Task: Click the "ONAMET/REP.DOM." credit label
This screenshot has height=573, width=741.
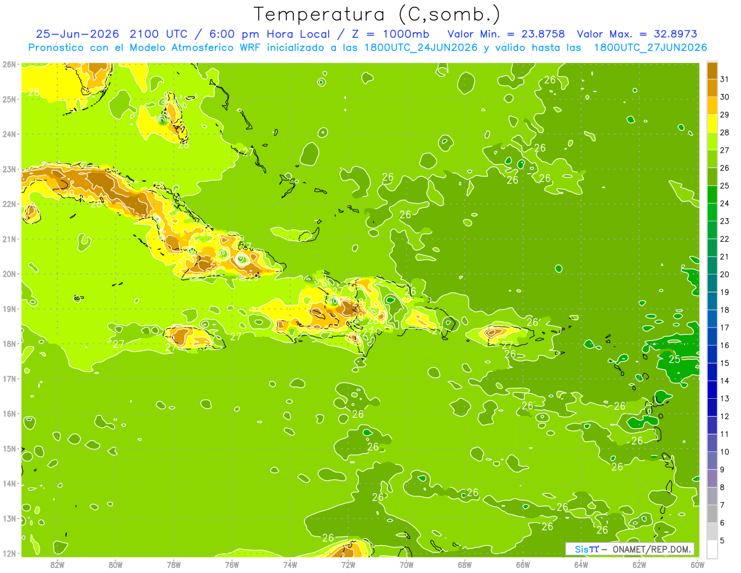Action: click(650, 549)
